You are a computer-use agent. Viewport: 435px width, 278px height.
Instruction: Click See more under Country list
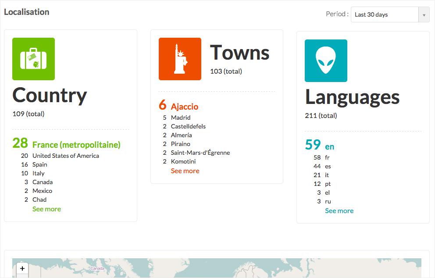[x=46, y=209]
